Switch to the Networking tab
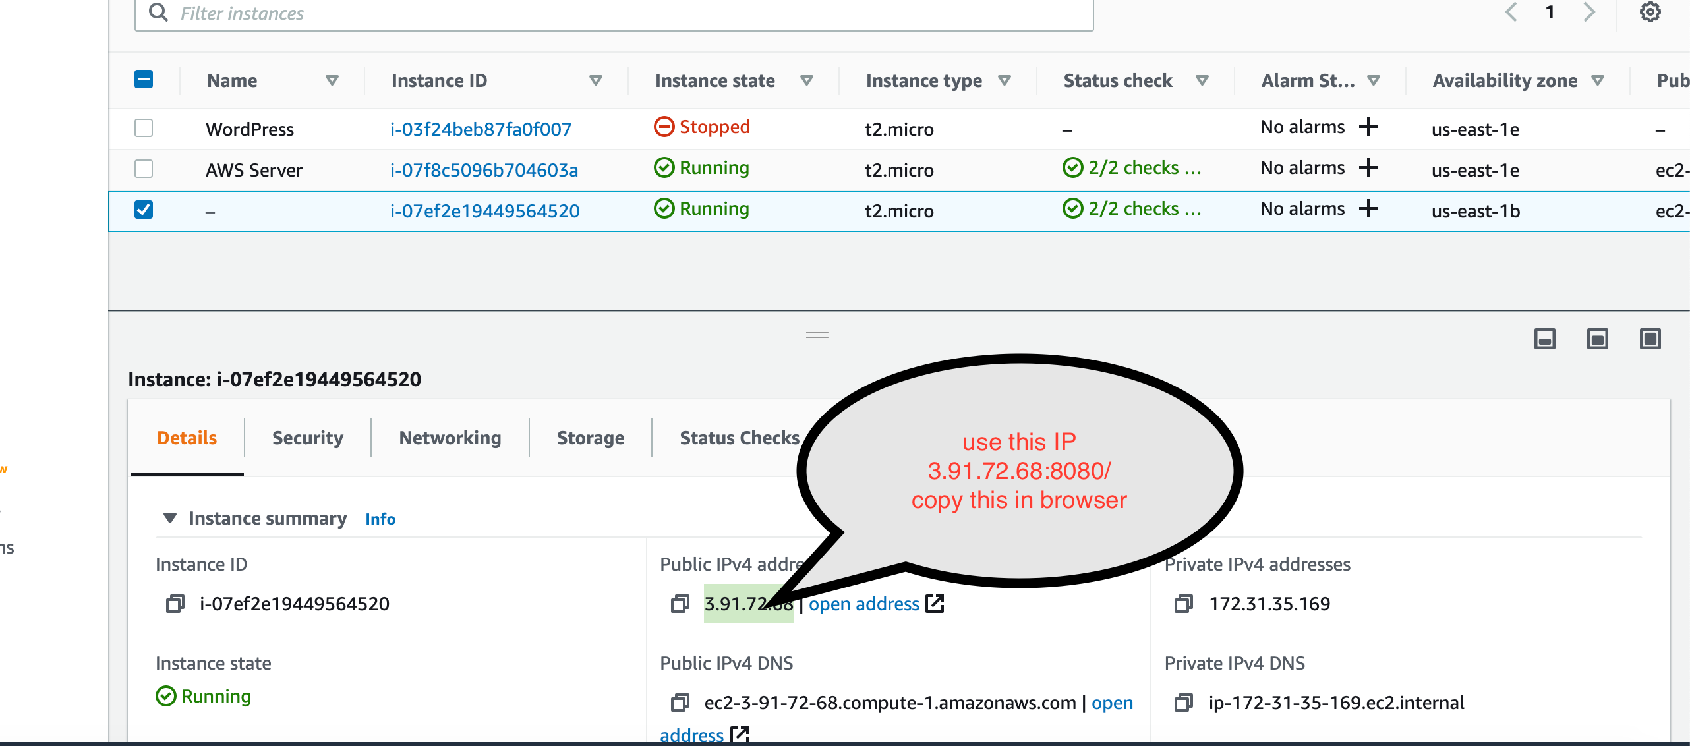The height and width of the screenshot is (746, 1690). pos(450,438)
